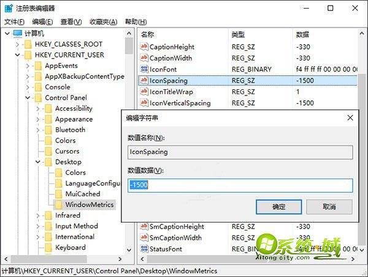This screenshot has height=277, width=368.
Task: Collapse the Control Panel node
Action: pyautogui.click(x=28, y=98)
